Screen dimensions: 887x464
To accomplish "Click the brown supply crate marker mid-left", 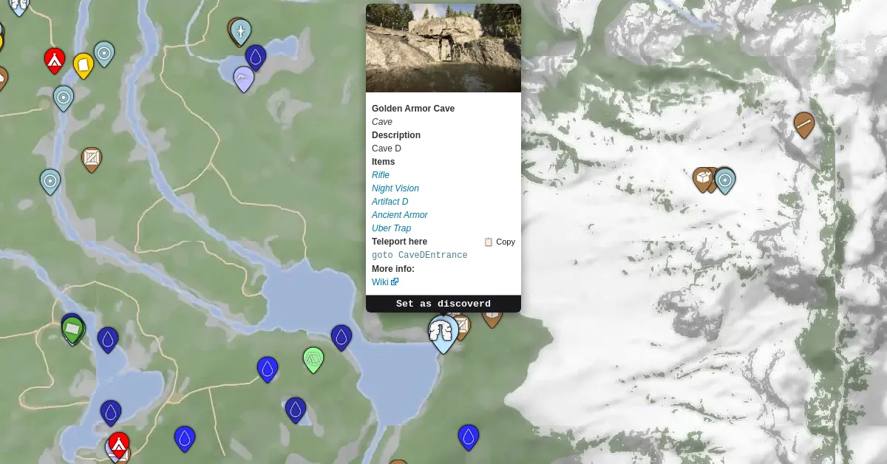I will coord(92,159).
